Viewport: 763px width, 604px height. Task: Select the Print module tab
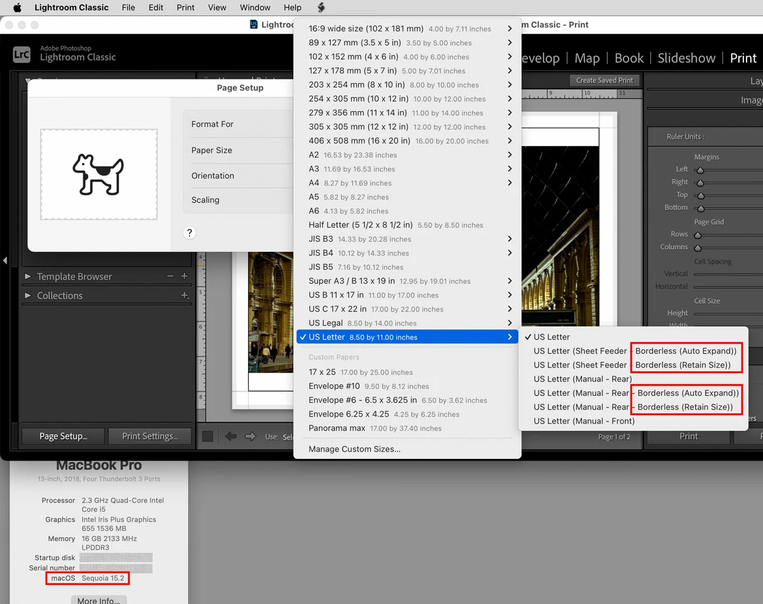point(743,58)
